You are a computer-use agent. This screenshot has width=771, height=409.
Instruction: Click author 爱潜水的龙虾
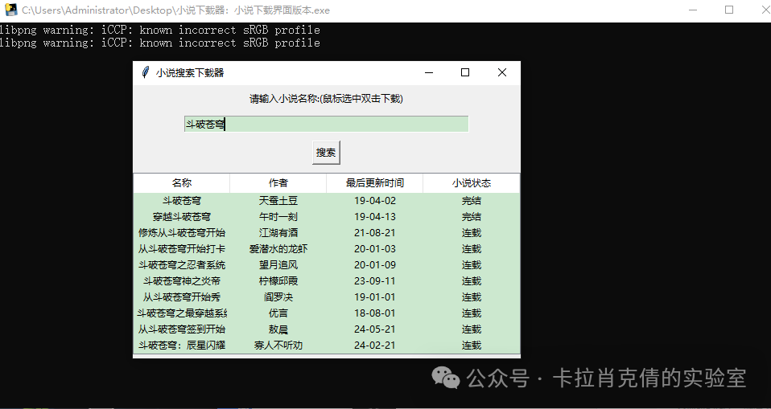click(278, 249)
